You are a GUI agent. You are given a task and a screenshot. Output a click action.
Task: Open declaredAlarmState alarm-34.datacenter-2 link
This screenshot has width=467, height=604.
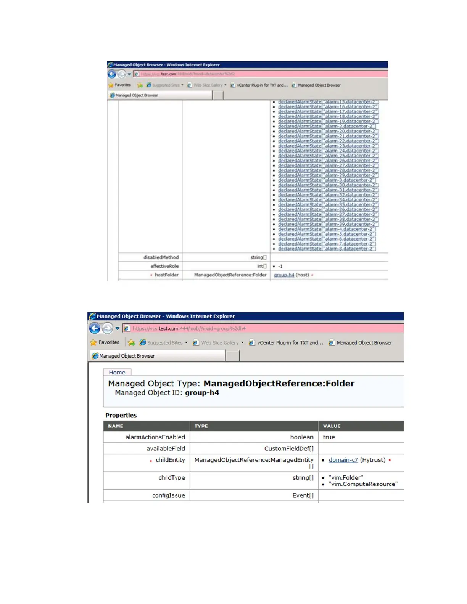click(328, 200)
